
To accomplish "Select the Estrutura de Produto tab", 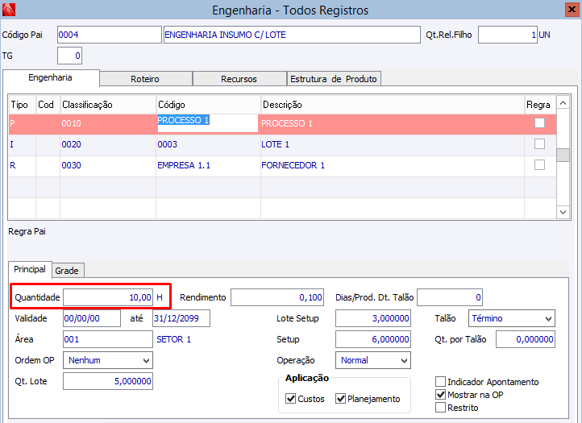I will [x=334, y=79].
